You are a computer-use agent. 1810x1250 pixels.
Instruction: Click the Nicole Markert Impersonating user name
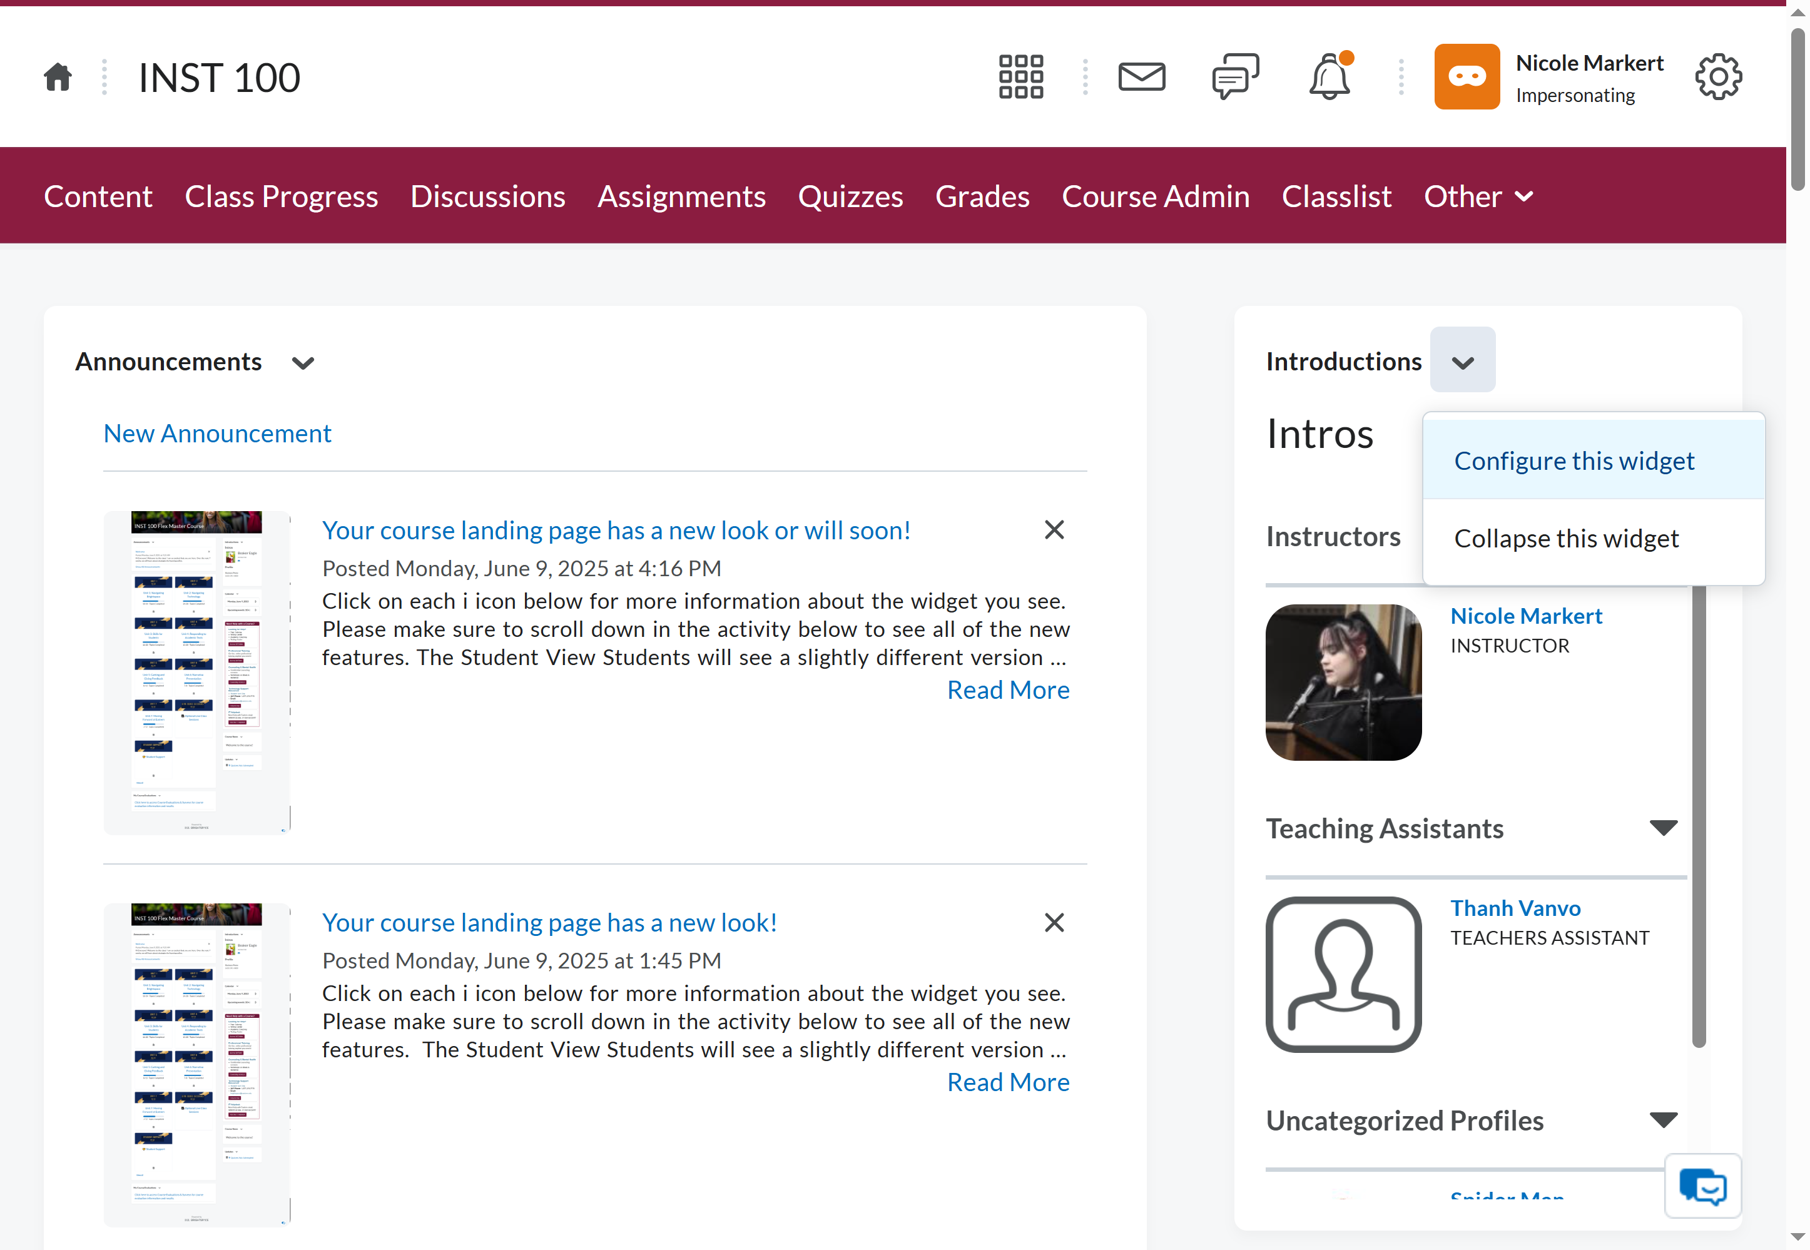tap(1589, 78)
